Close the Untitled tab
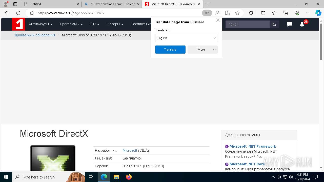The image size is (324, 182). tap(78, 4)
